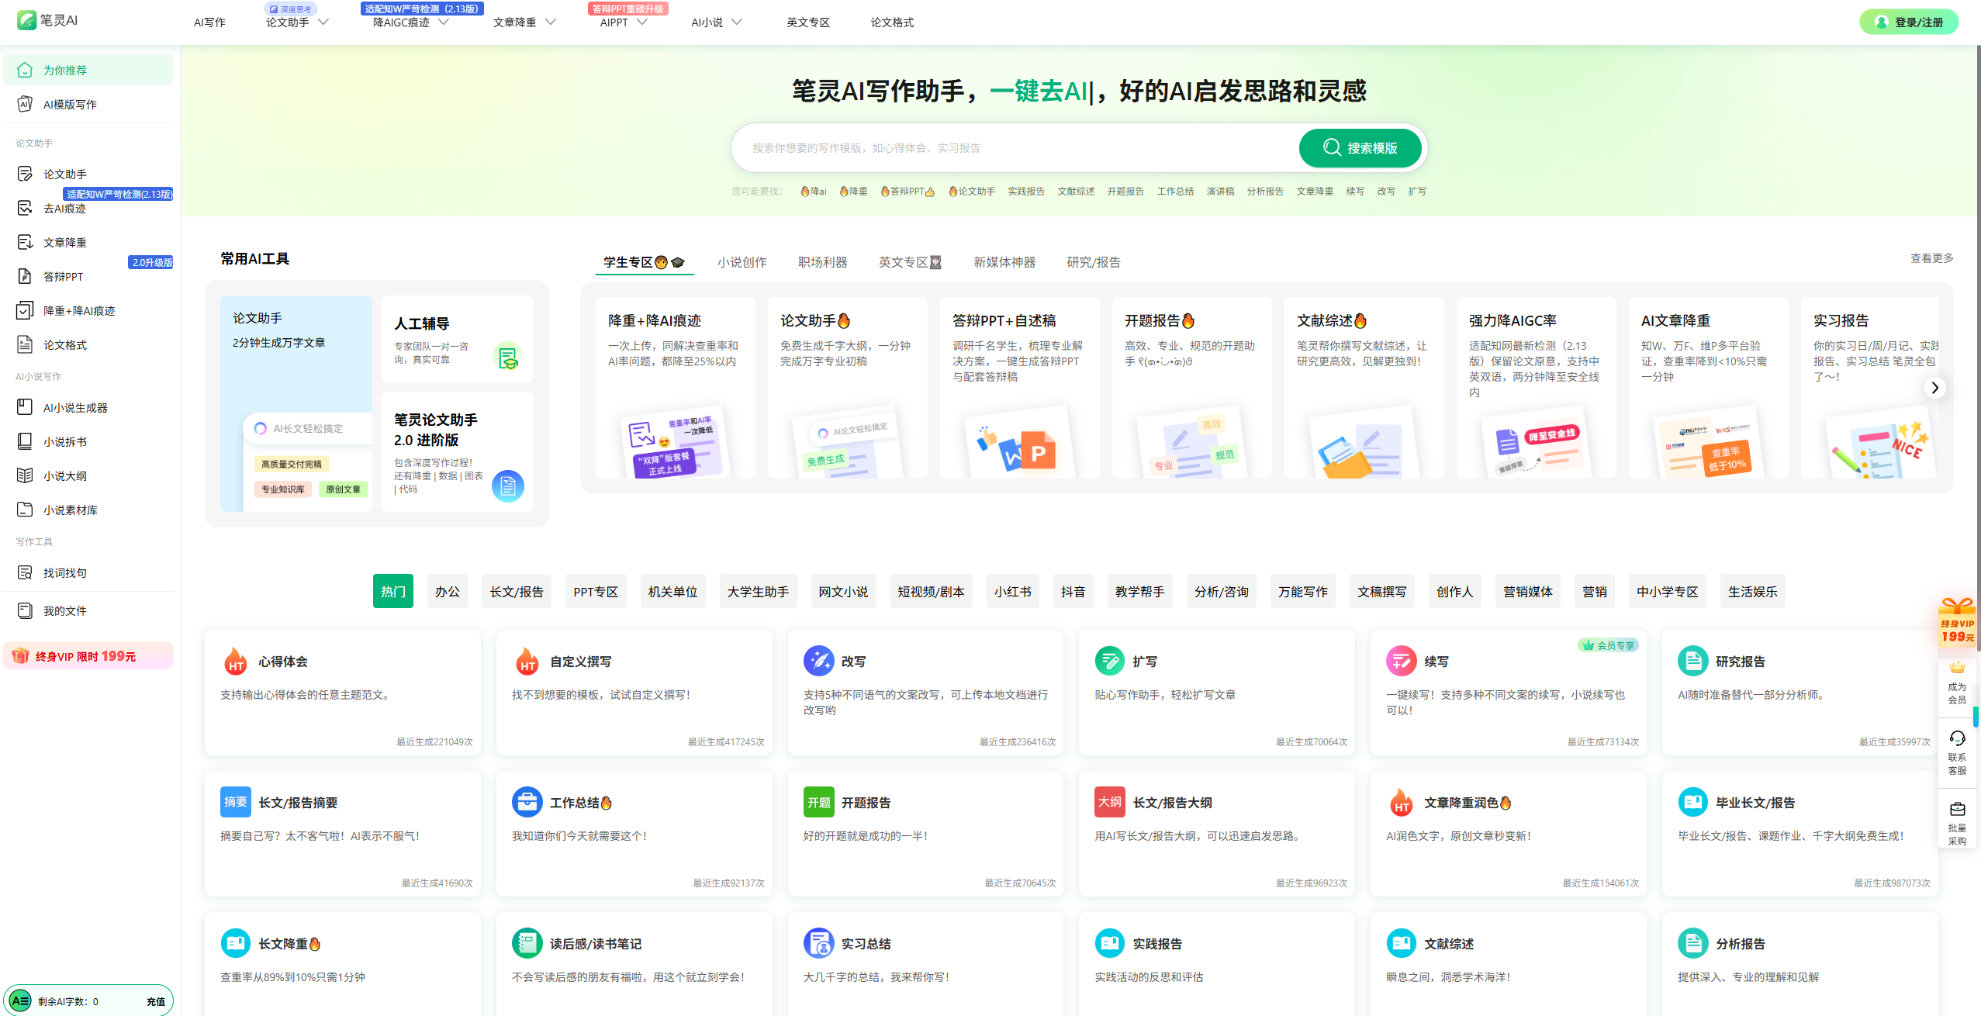Screen dimensions: 1981x1016
Task: Click the 批量采购 briefcase icon
Action: click(1957, 809)
